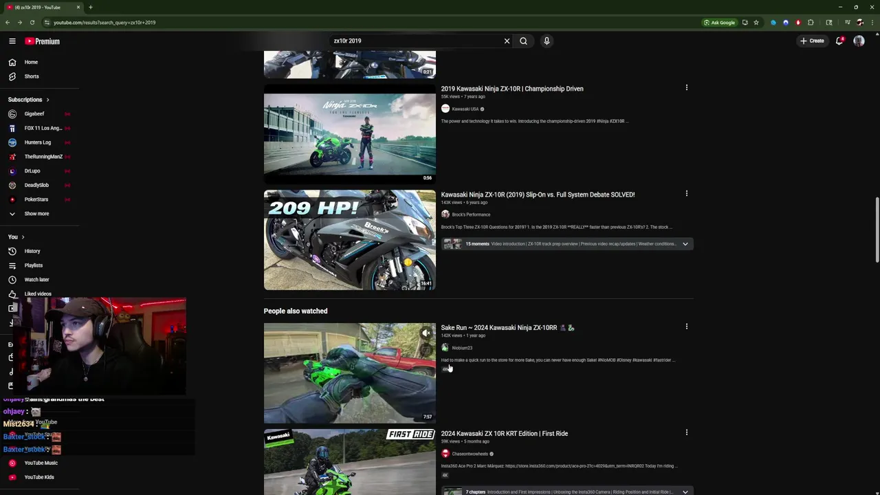Open more options for KRT Edition First Ride
Viewport: 880px width, 495px height.
pos(686,433)
